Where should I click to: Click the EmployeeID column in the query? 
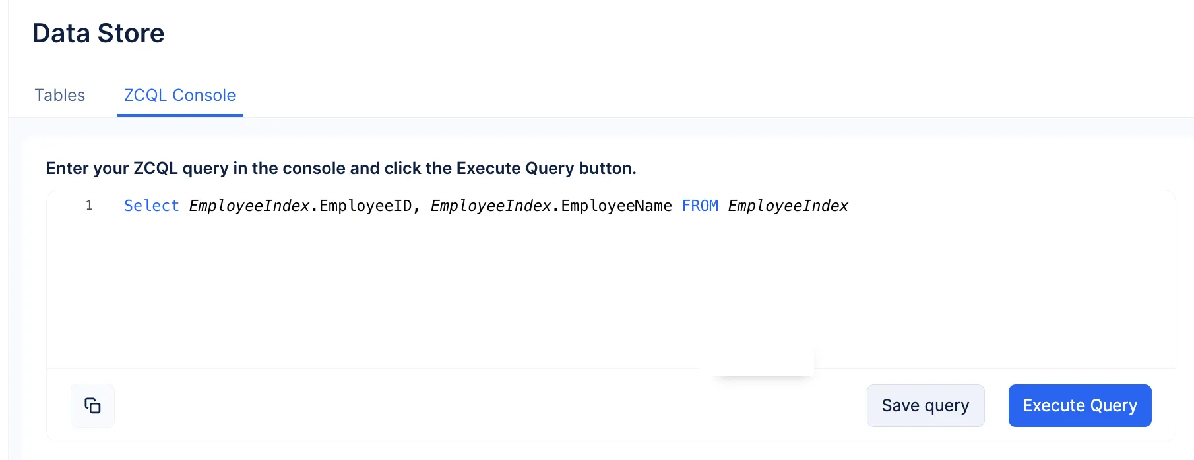(x=366, y=206)
